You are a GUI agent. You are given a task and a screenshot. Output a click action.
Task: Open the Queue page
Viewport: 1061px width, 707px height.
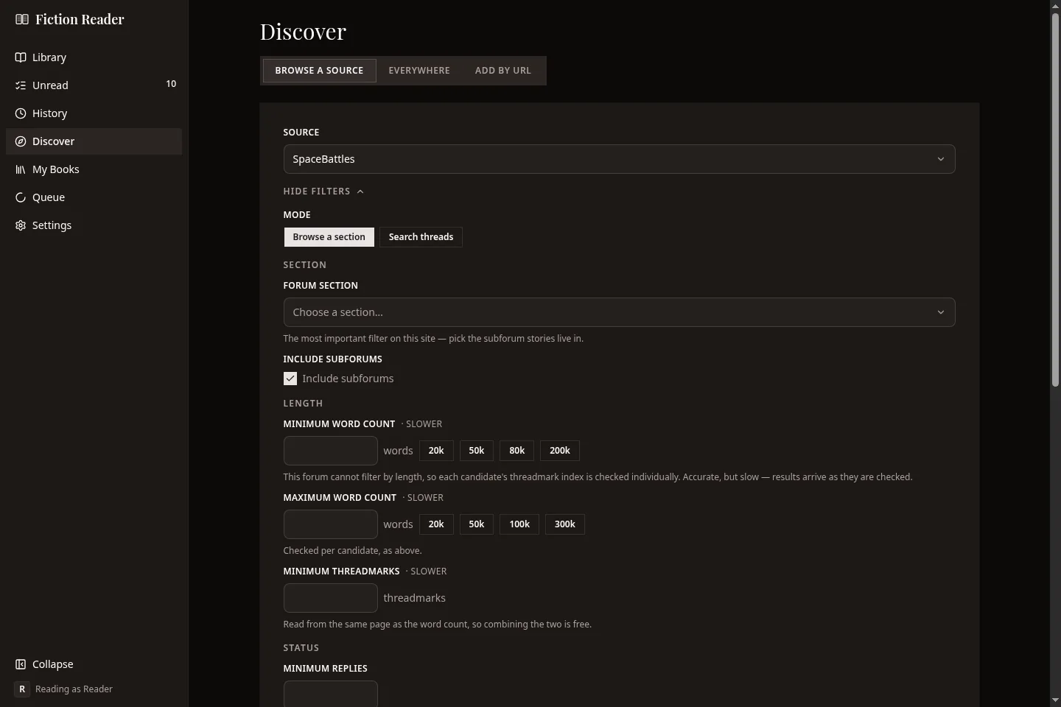pyautogui.click(x=94, y=197)
